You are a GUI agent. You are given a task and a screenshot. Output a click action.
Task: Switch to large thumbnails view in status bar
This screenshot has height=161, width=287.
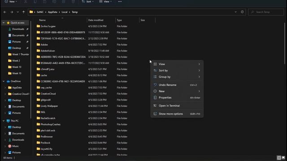point(283,158)
